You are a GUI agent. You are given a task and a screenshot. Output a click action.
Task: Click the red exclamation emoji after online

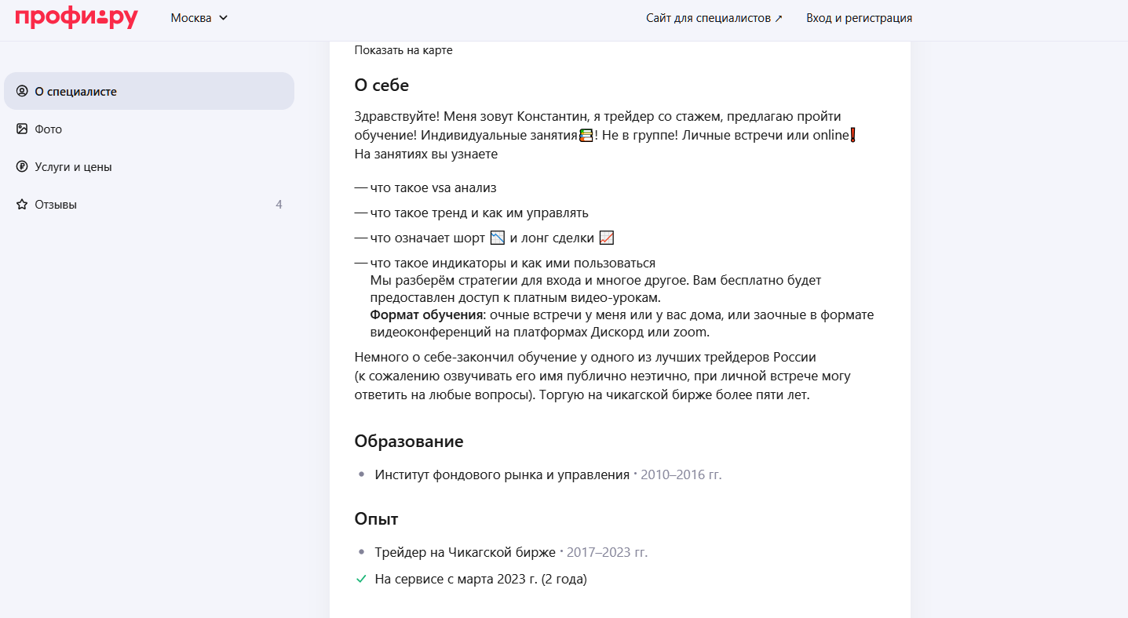(x=852, y=136)
